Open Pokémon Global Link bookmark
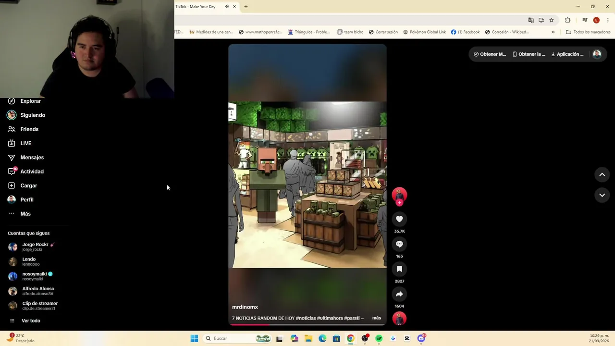 (424, 32)
